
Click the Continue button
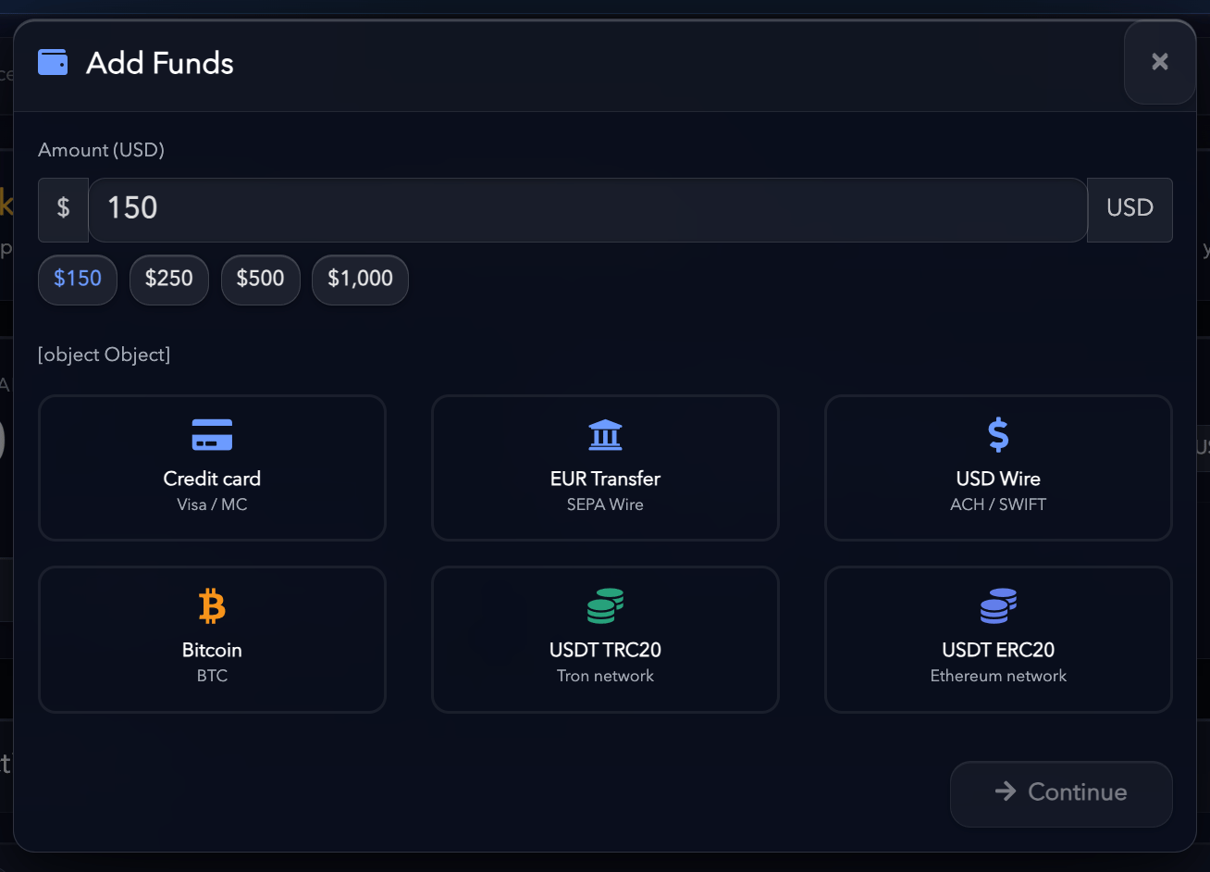point(1061,793)
